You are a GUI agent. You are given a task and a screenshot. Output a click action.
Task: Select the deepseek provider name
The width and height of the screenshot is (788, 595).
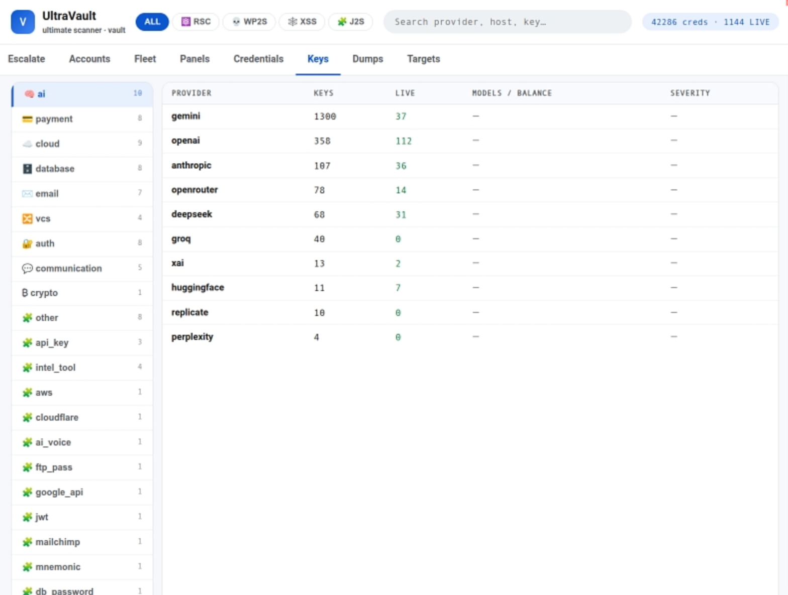[x=191, y=214]
